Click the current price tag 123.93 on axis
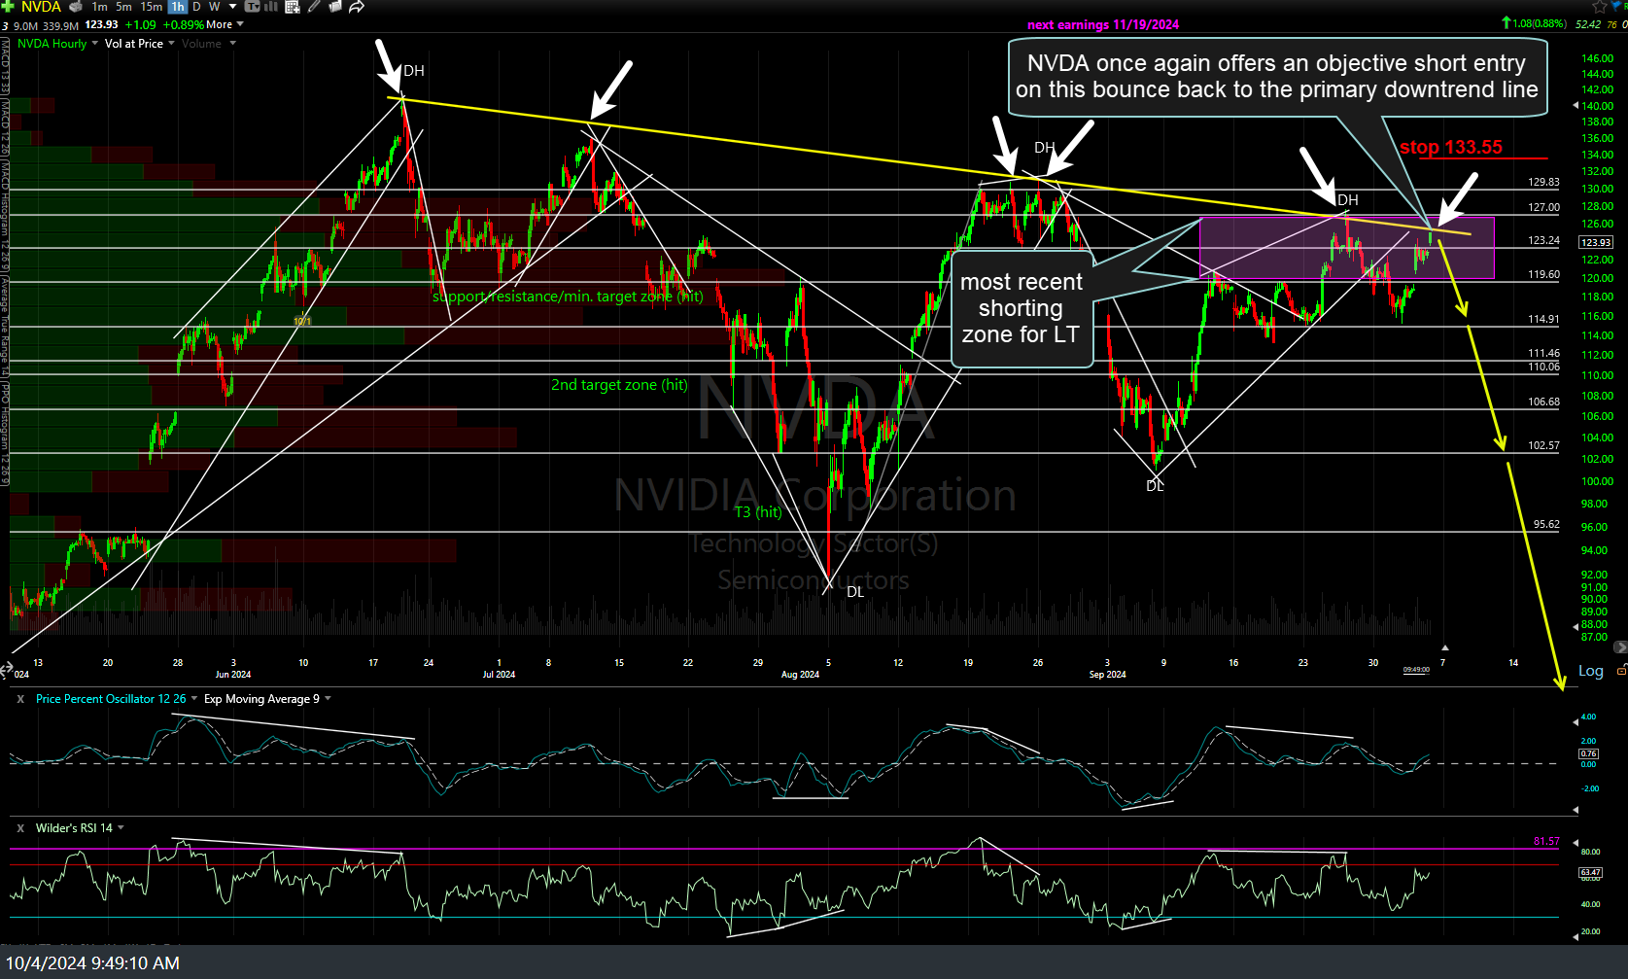Image resolution: width=1628 pixels, height=979 pixels. point(1596,242)
